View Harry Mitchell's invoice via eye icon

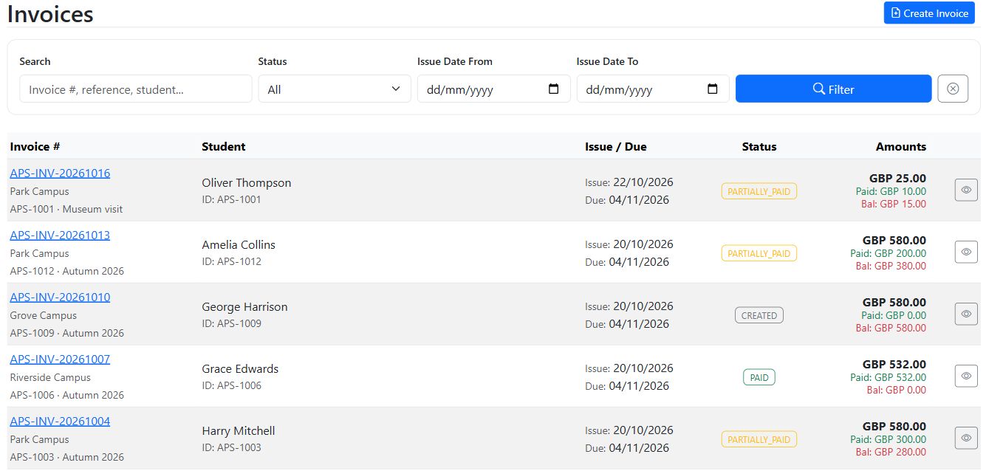[x=966, y=438]
